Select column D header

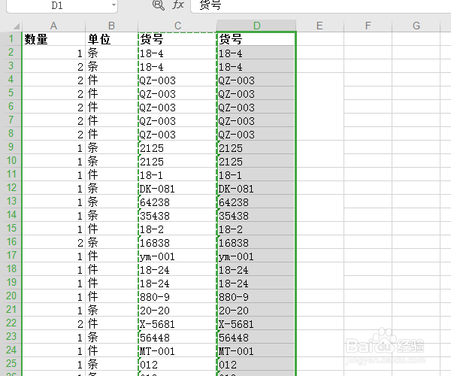point(256,26)
